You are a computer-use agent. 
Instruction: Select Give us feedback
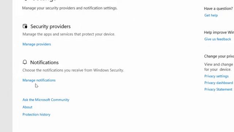tap(218, 39)
